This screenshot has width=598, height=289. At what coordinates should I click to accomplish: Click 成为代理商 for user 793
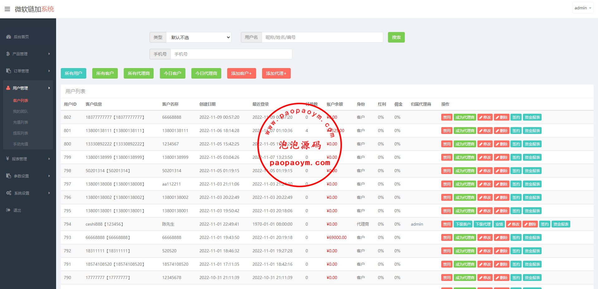pyautogui.click(x=465, y=237)
